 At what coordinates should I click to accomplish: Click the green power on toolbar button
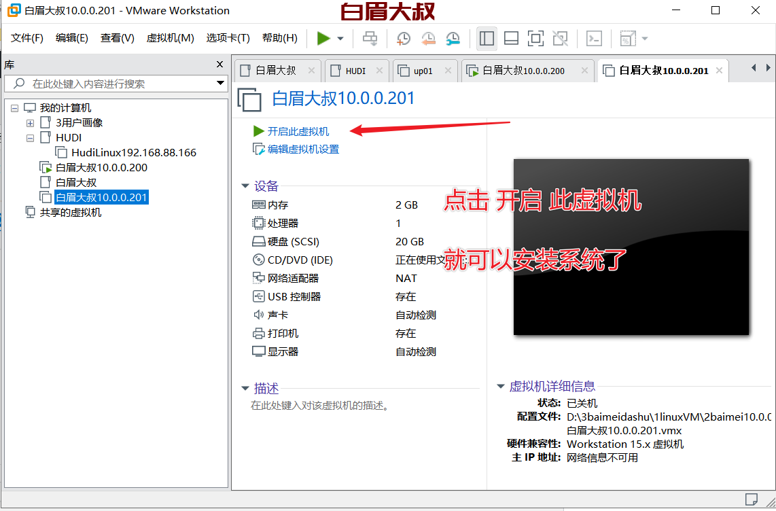tap(323, 38)
